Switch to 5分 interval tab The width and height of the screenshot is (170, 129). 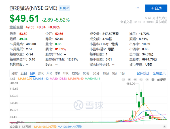tap(114, 73)
